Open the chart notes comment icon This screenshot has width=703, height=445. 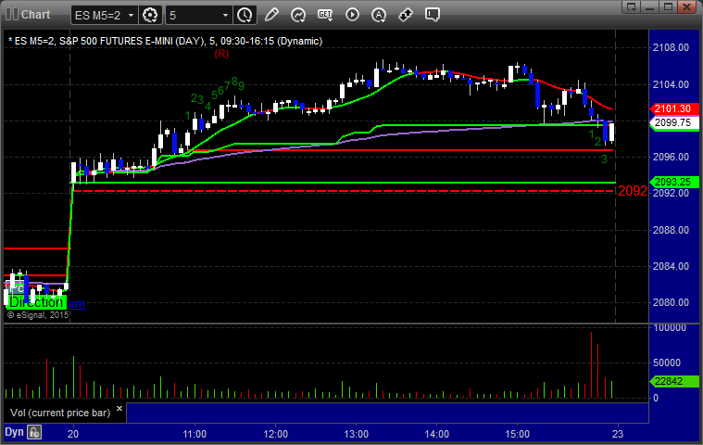click(433, 15)
